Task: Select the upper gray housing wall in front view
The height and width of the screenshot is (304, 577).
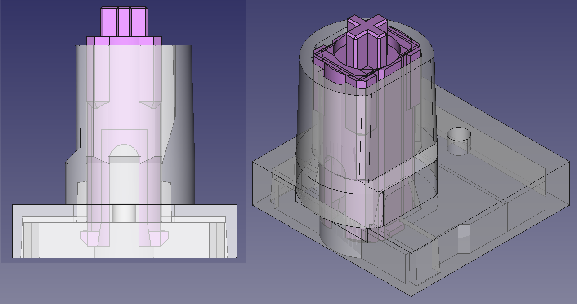Action: point(182,90)
